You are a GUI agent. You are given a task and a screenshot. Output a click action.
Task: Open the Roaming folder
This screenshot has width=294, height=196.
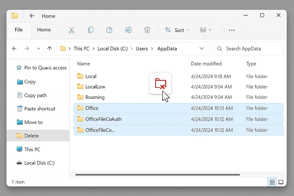point(94,97)
